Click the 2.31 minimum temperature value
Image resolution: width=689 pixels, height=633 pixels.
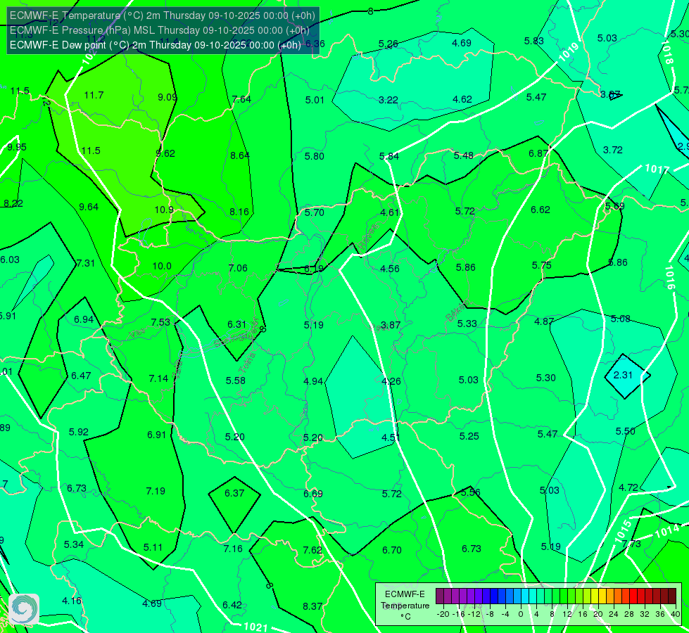623,375
